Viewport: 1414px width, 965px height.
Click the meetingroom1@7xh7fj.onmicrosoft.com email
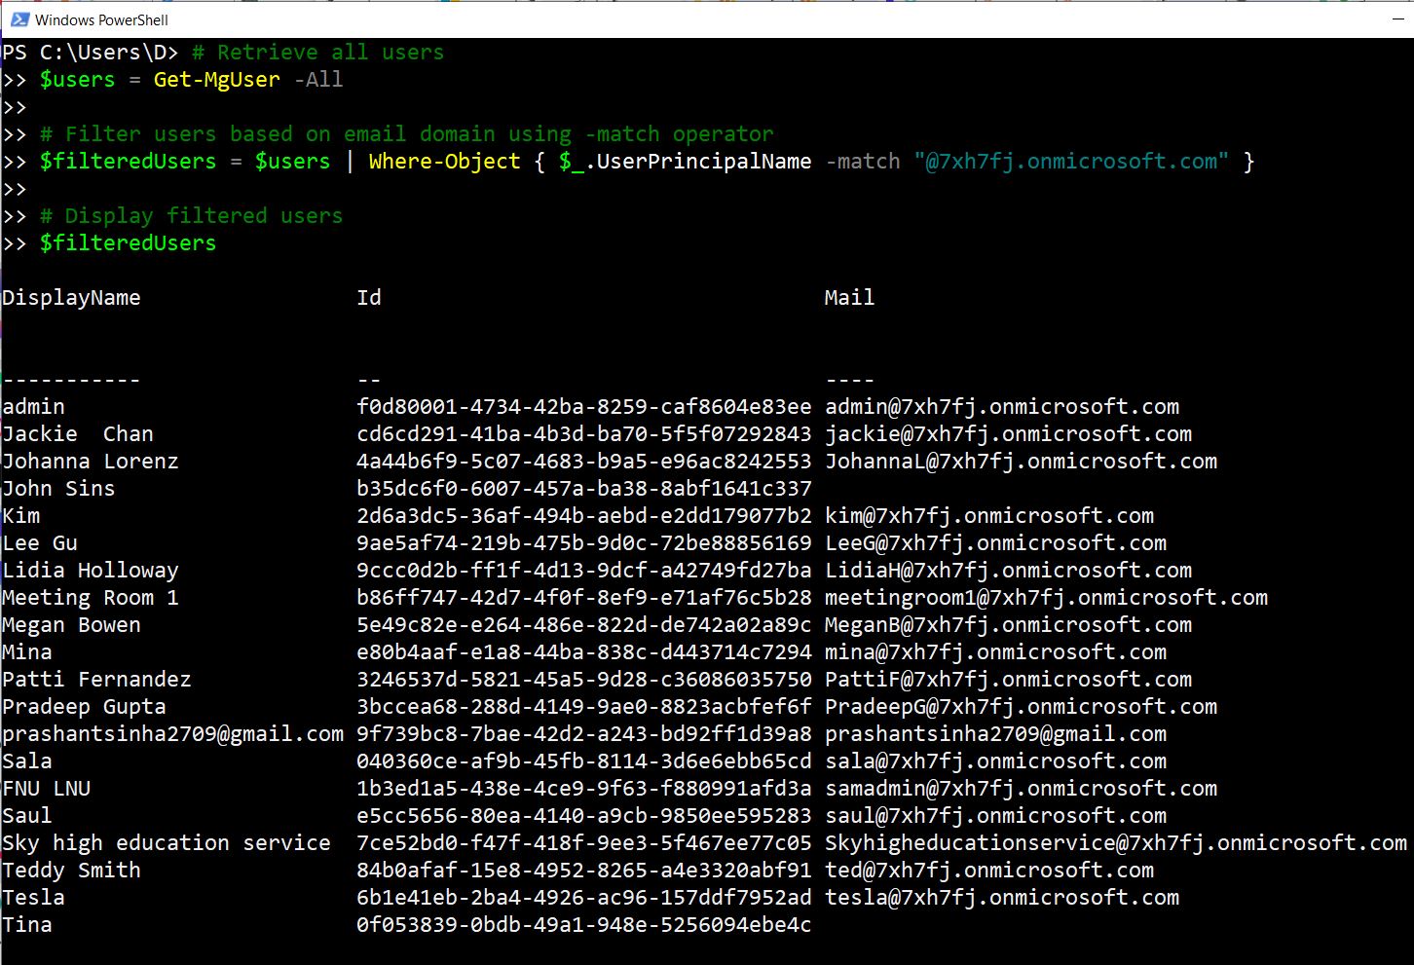pyautogui.click(x=1046, y=598)
